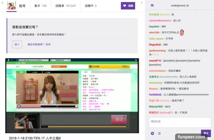Open the chat rooms list icon
This screenshot has height=140, width=214.
coord(152,6)
